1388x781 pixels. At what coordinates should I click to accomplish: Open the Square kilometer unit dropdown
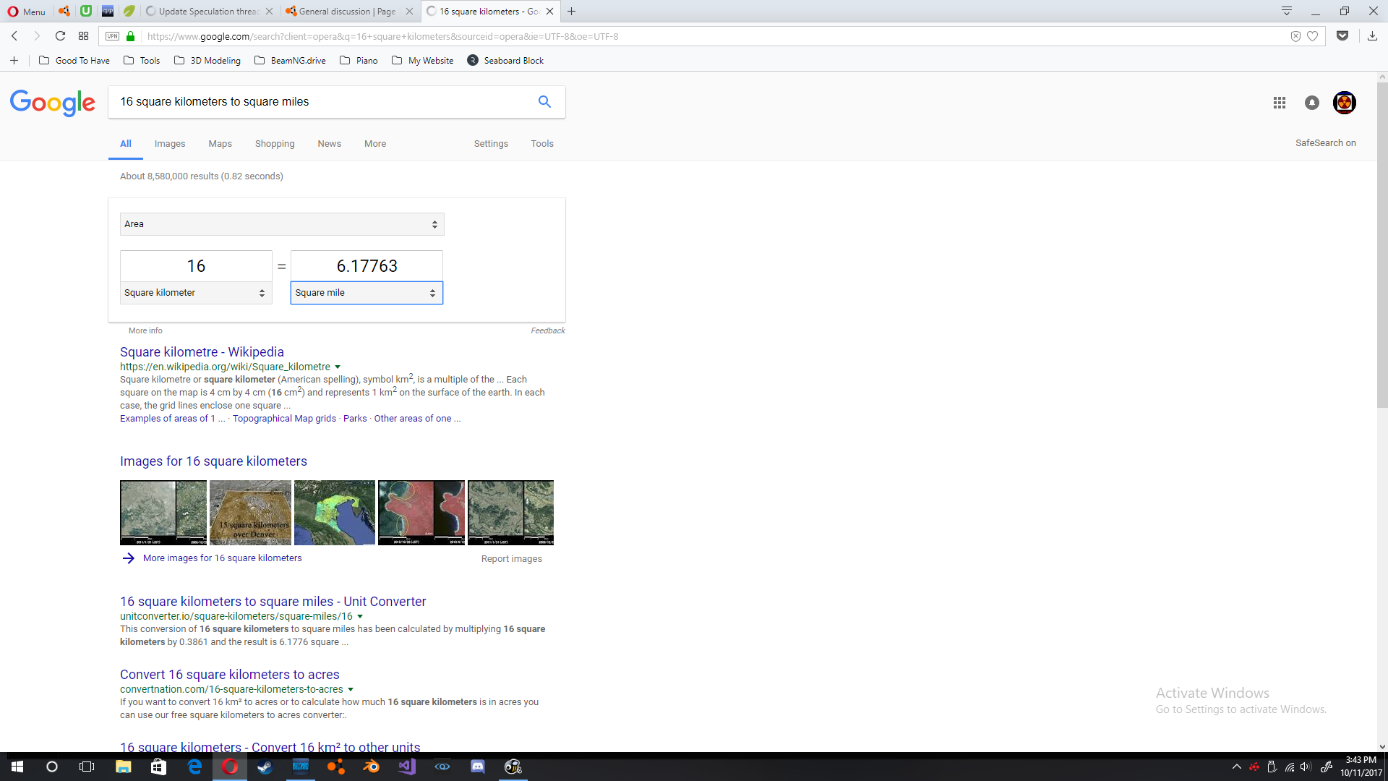(195, 293)
